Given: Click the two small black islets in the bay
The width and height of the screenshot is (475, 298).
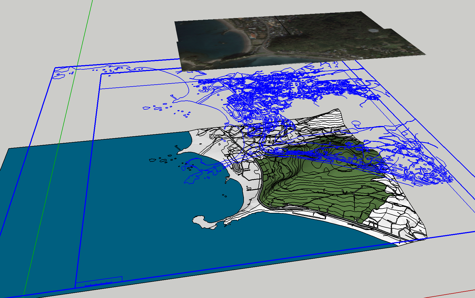Looking at the screenshot, I should point(224,196).
